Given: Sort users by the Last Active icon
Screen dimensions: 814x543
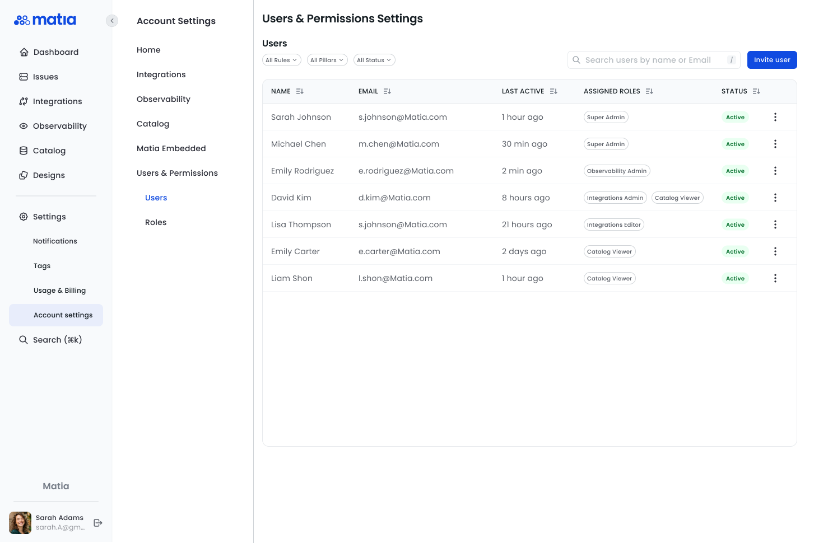Looking at the screenshot, I should tap(553, 91).
